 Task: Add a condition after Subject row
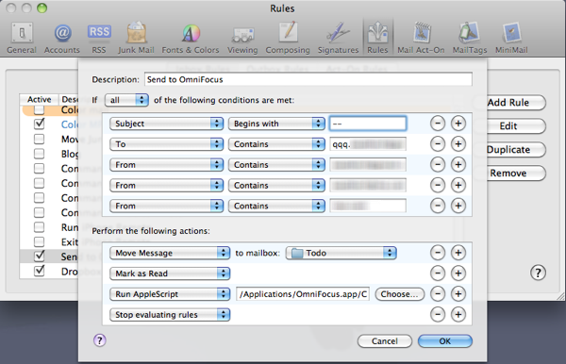coord(458,124)
